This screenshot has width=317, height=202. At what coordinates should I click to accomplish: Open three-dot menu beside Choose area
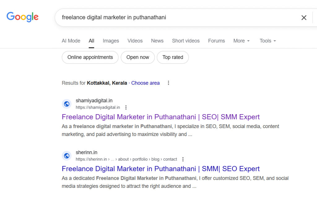pos(168,83)
